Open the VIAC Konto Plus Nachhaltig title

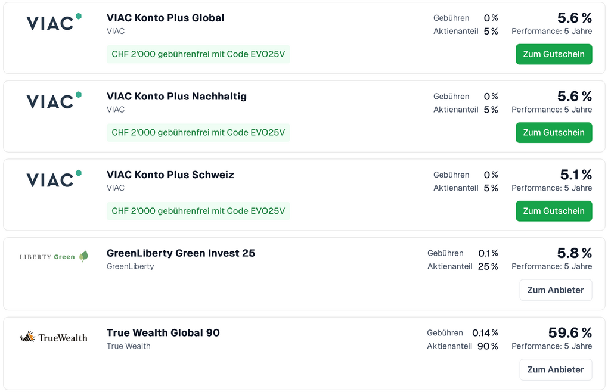pos(176,97)
